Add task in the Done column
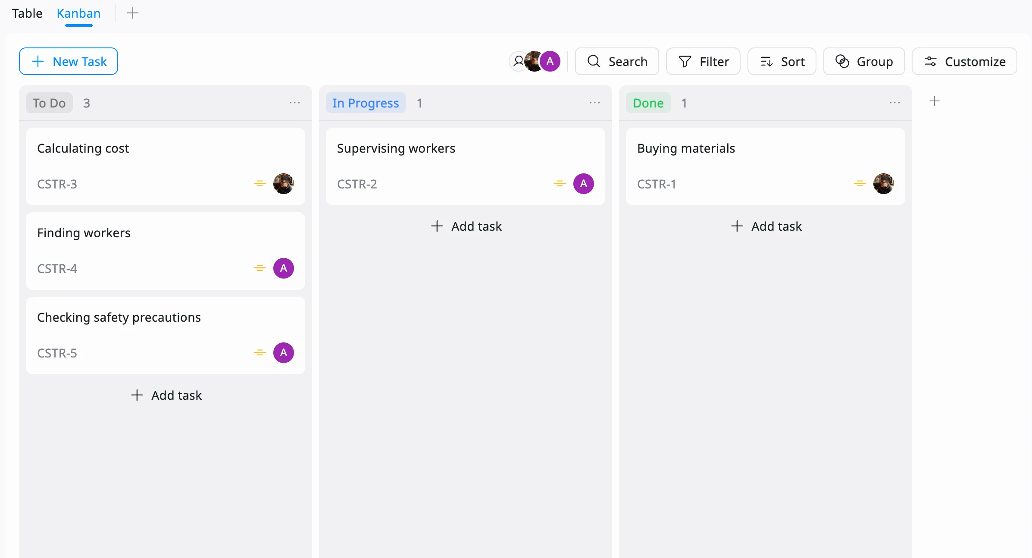This screenshot has width=1032, height=558. (766, 226)
